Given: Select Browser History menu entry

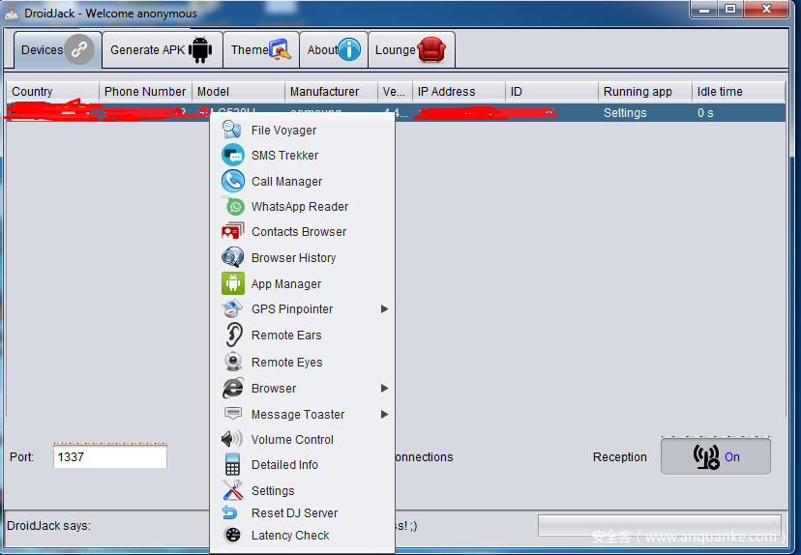Looking at the screenshot, I should [x=303, y=258].
